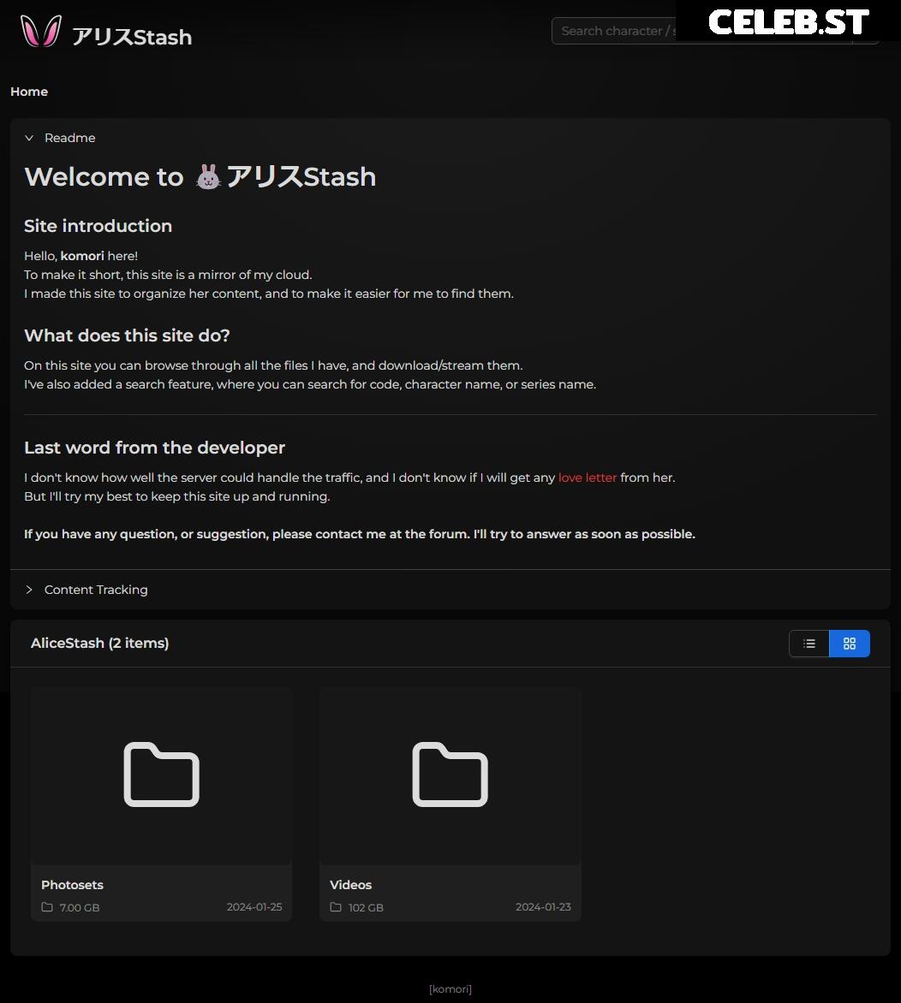The width and height of the screenshot is (901, 1003).
Task: Click the Content Tracking section label
Action: pyautogui.click(x=96, y=590)
